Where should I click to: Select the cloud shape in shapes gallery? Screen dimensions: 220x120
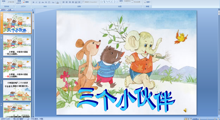(102, 2)
